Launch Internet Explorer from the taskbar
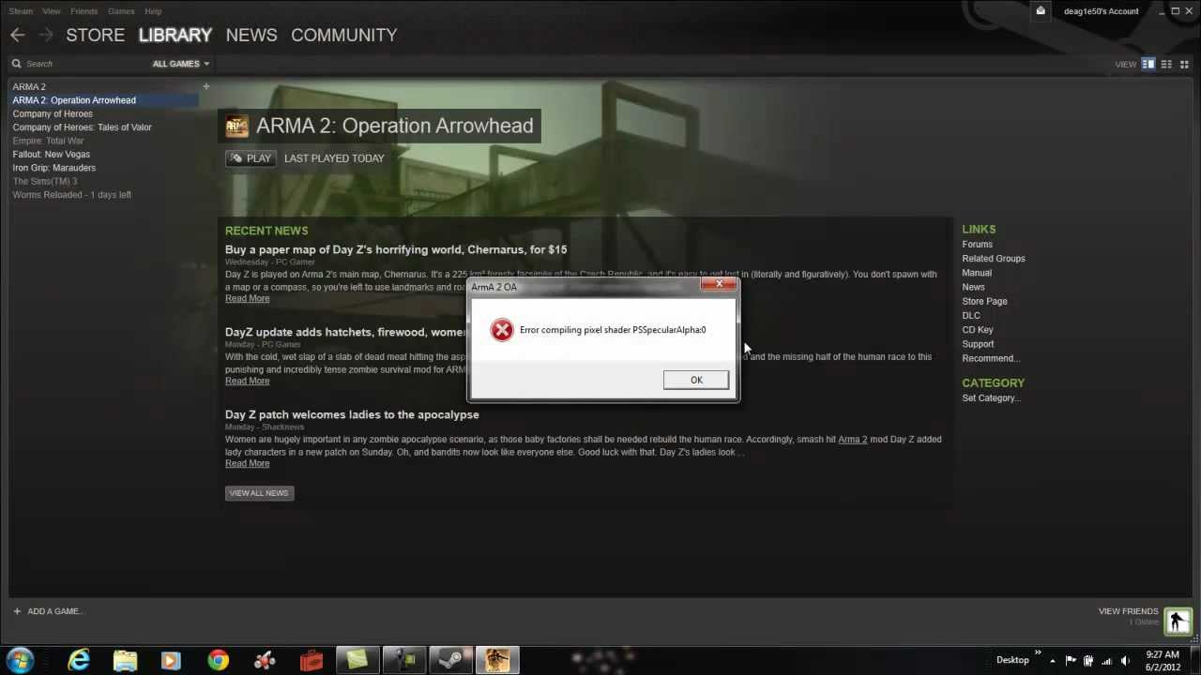The height and width of the screenshot is (675, 1201). (x=79, y=660)
